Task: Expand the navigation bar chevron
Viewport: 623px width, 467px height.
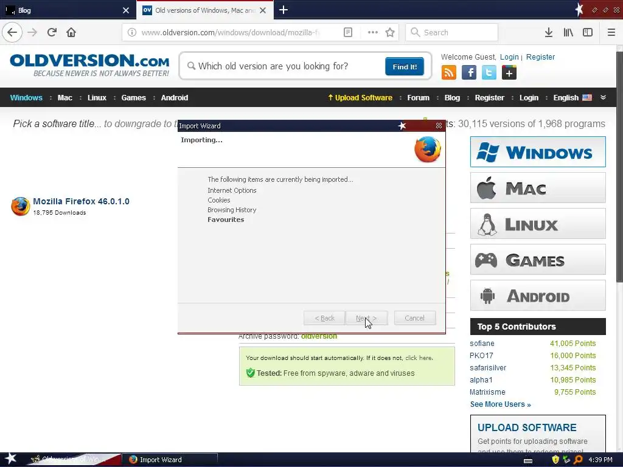Action: (603, 97)
